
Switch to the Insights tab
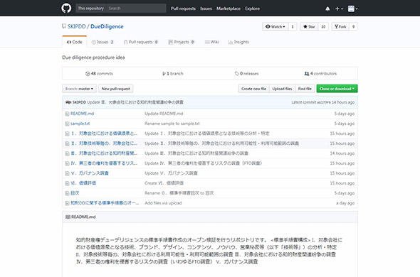click(238, 42)
